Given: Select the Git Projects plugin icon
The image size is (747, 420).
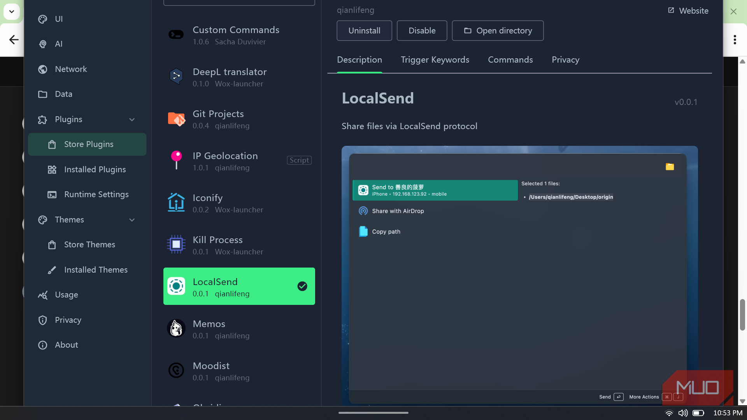Looking at the screenshot, I should [176, 119].
